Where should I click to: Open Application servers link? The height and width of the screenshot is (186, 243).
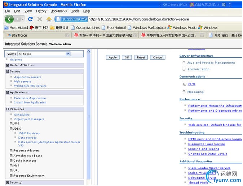[x=28, y=77]
